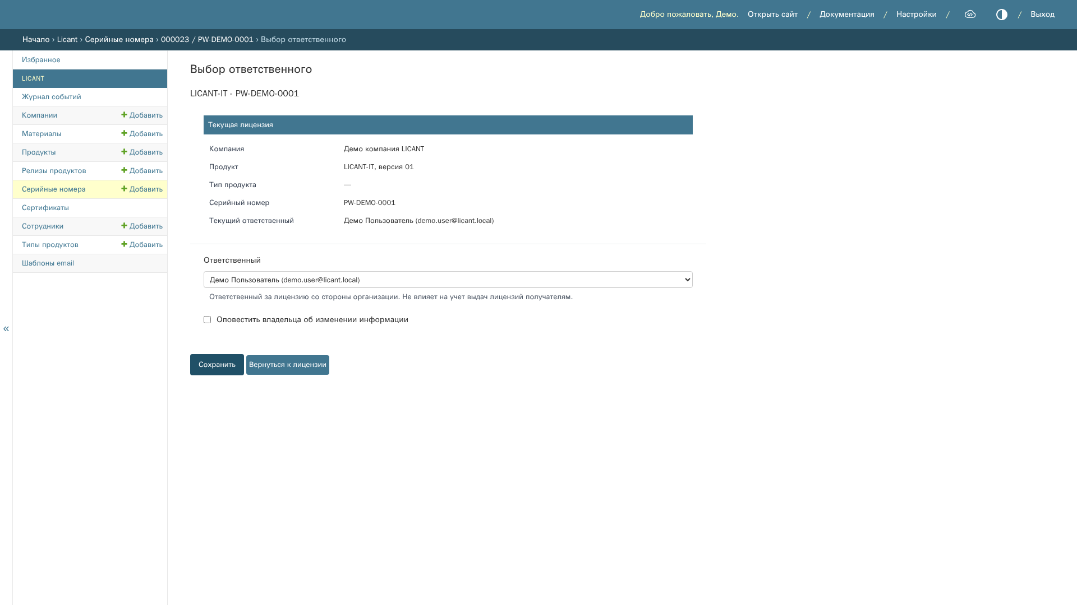
Task: Click Вернуться к лицензии button
Action: click(288, 365)
